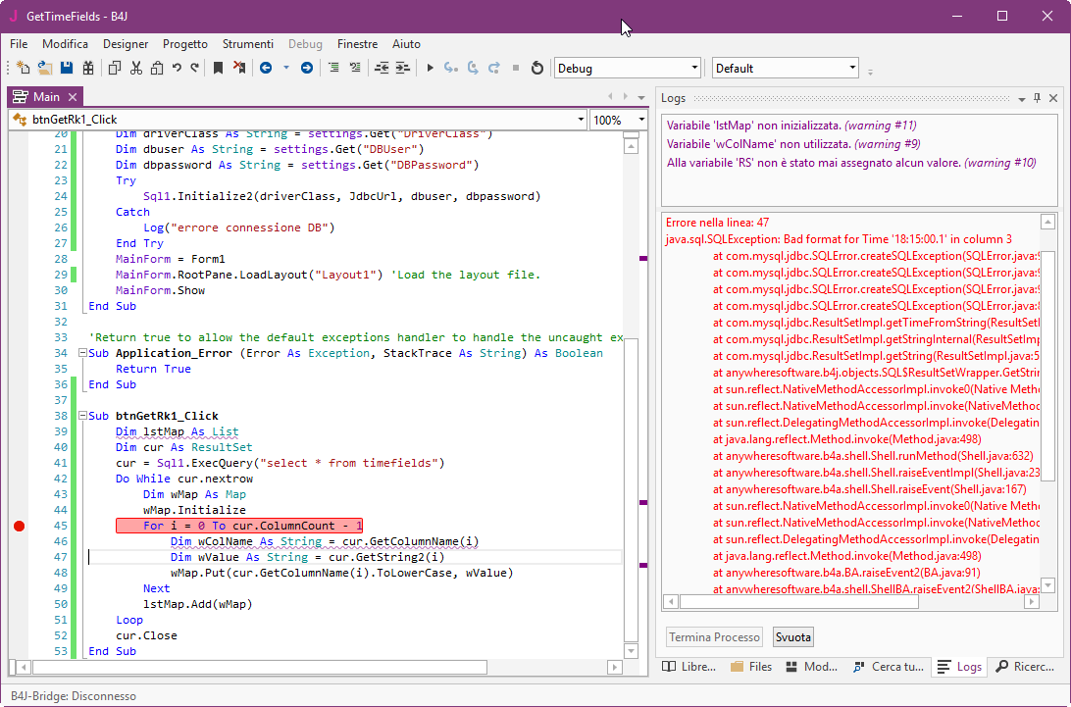
Task: Toggle the breakpoint on line 45
Action: (19, 527)
